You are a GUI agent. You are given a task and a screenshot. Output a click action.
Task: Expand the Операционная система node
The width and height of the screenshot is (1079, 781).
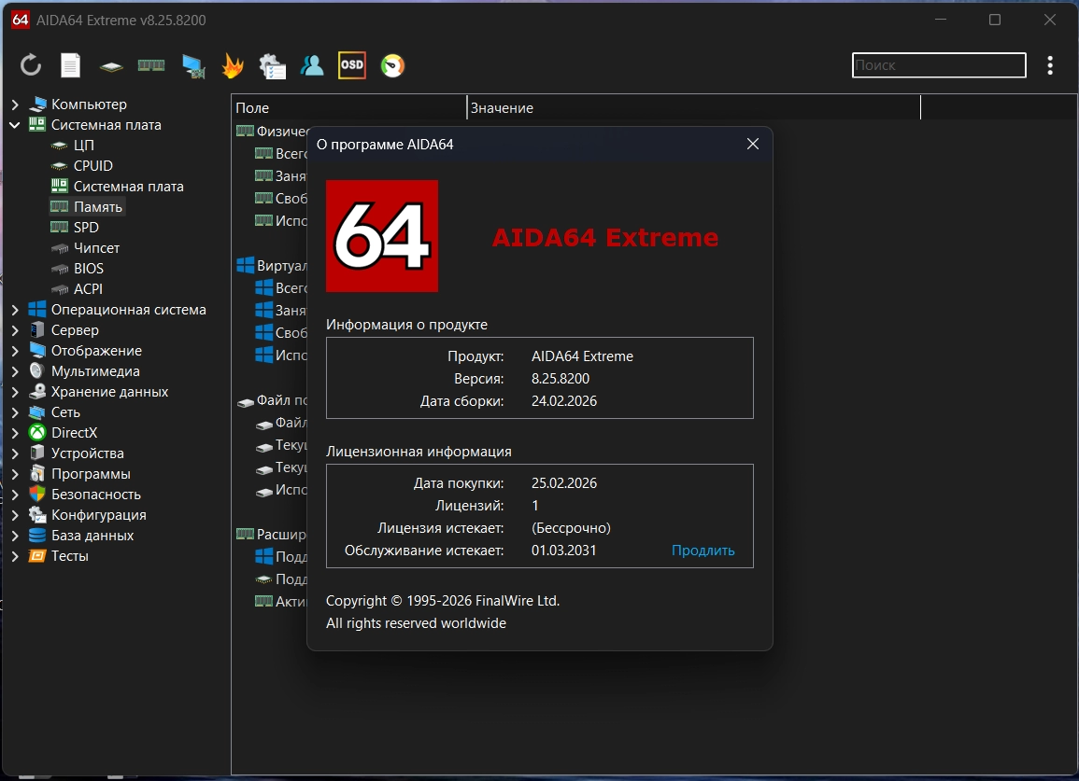[x=15, y=310]
